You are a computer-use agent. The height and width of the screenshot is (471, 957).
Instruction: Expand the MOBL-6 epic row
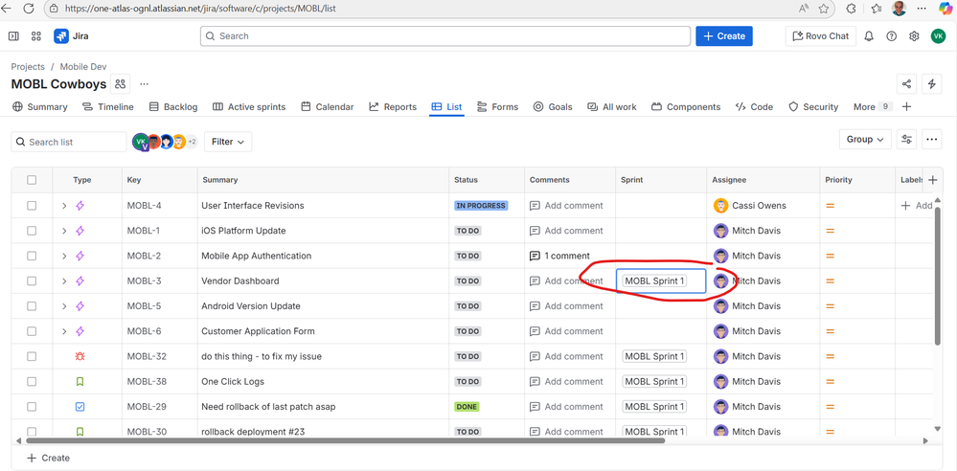pos(64,331)
